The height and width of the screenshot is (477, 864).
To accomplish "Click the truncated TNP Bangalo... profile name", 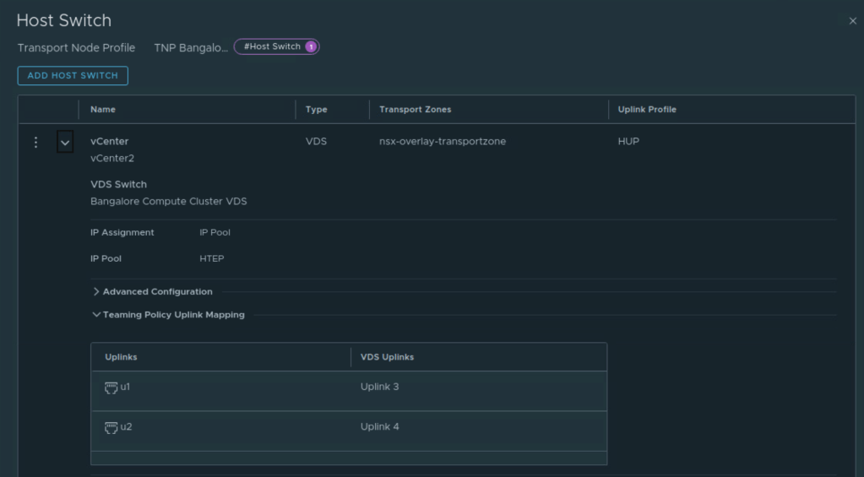I will 191,47.
